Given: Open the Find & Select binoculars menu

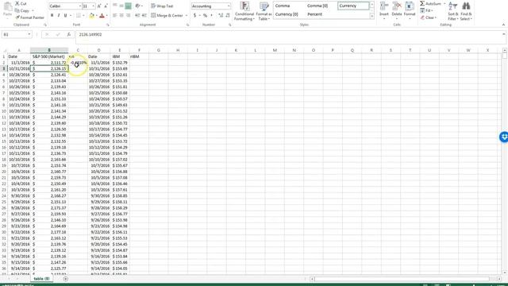Looking at the screenshot, I should 466,11.
